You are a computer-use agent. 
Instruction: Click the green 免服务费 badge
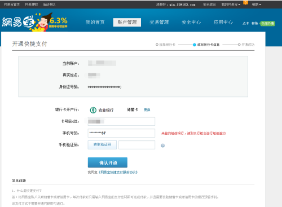click(x=267, y=24)
